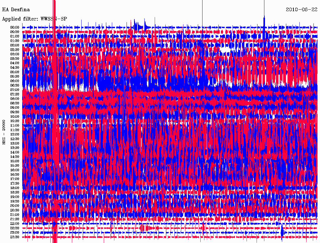Viewport: 320px width, 243px height.
Task: Select the 01:30 time label
Action: tap(15, 41)
